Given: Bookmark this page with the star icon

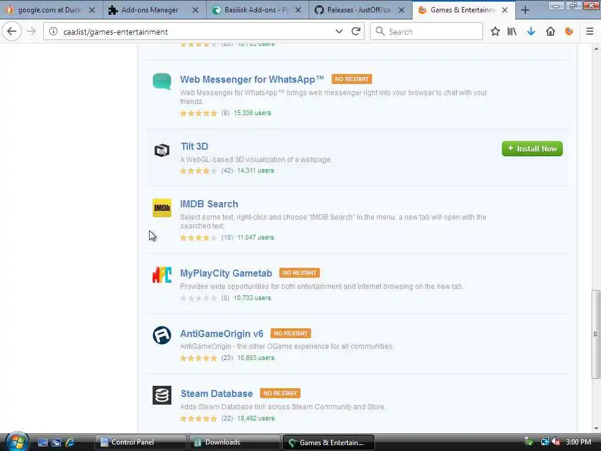Looking at the screenshot, I should 495,32.
